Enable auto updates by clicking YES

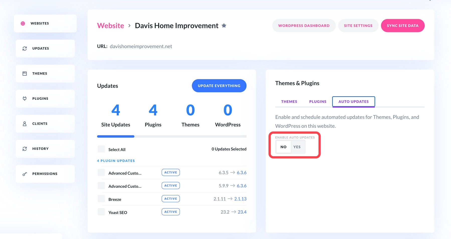tap(297, 147)
